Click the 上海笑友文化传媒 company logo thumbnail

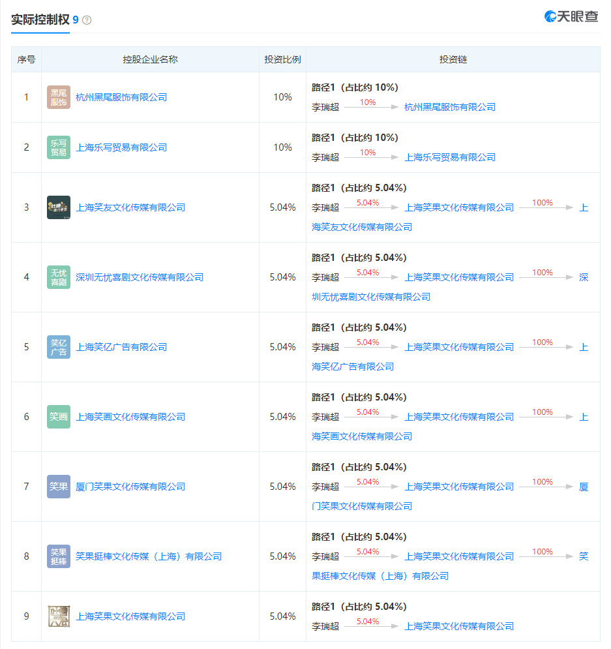point(59,207)
